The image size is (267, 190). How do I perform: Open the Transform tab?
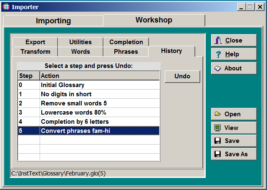coord(35,52)
